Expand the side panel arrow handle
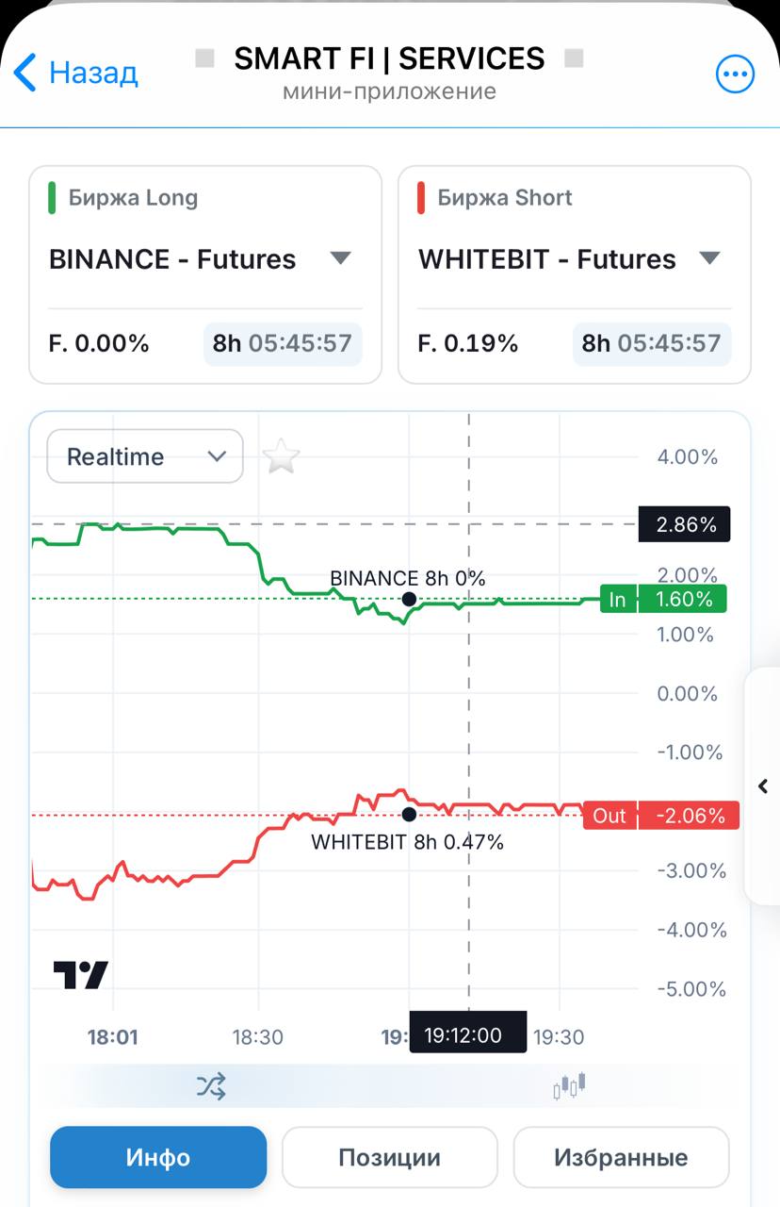 (x=763, y=785)
